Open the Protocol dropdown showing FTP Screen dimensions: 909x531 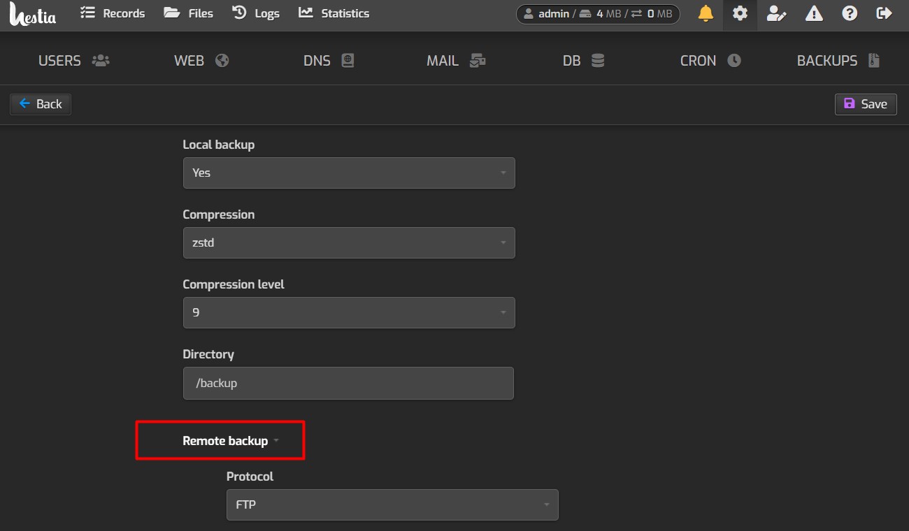392,504
